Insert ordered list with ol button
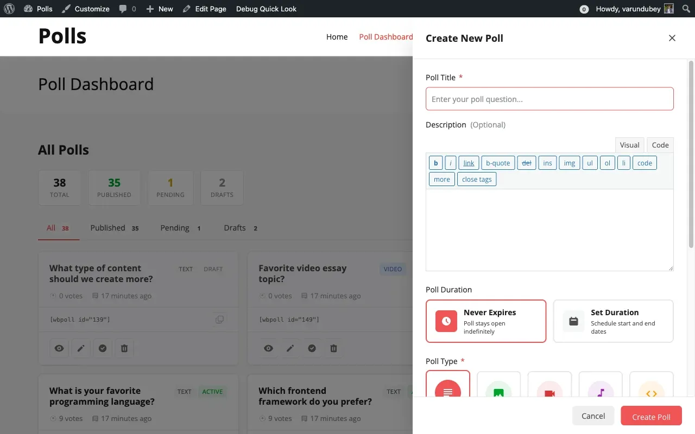 [x=608, y=163]
